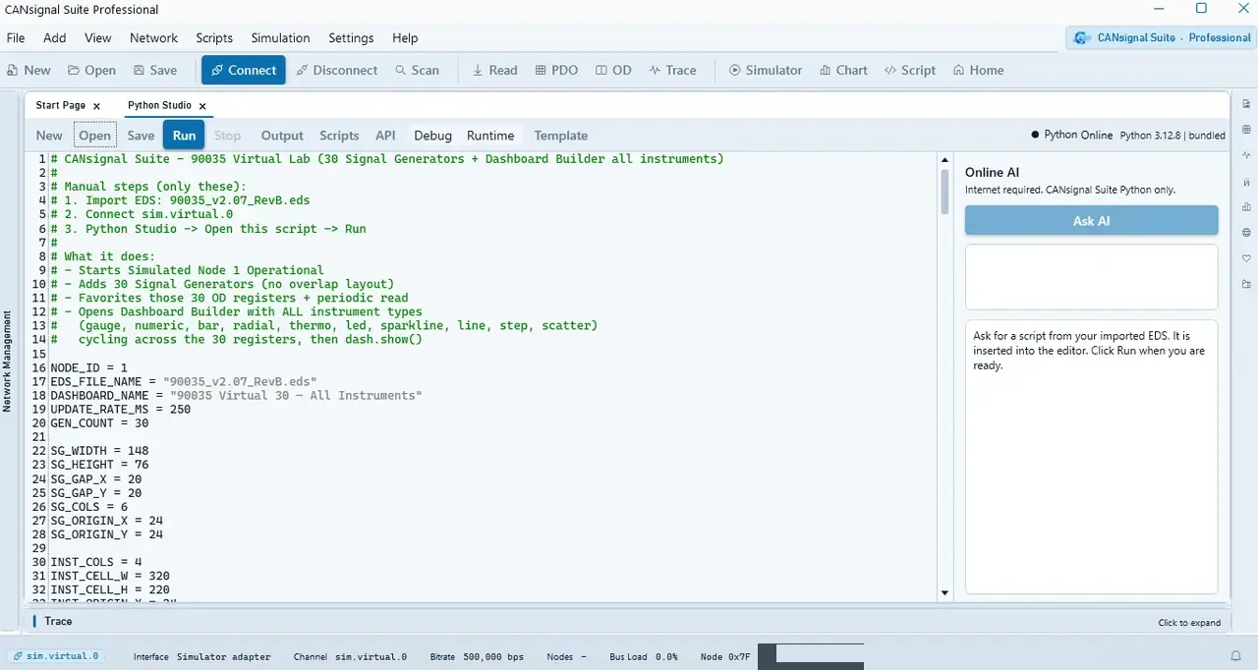This screenshot has width=1258, height=670.
Task: Open Trace from the toolbar
Action: click(672, 70)
